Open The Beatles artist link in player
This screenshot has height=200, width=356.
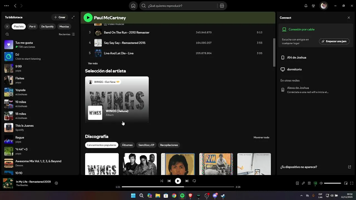tap(22, 185)
